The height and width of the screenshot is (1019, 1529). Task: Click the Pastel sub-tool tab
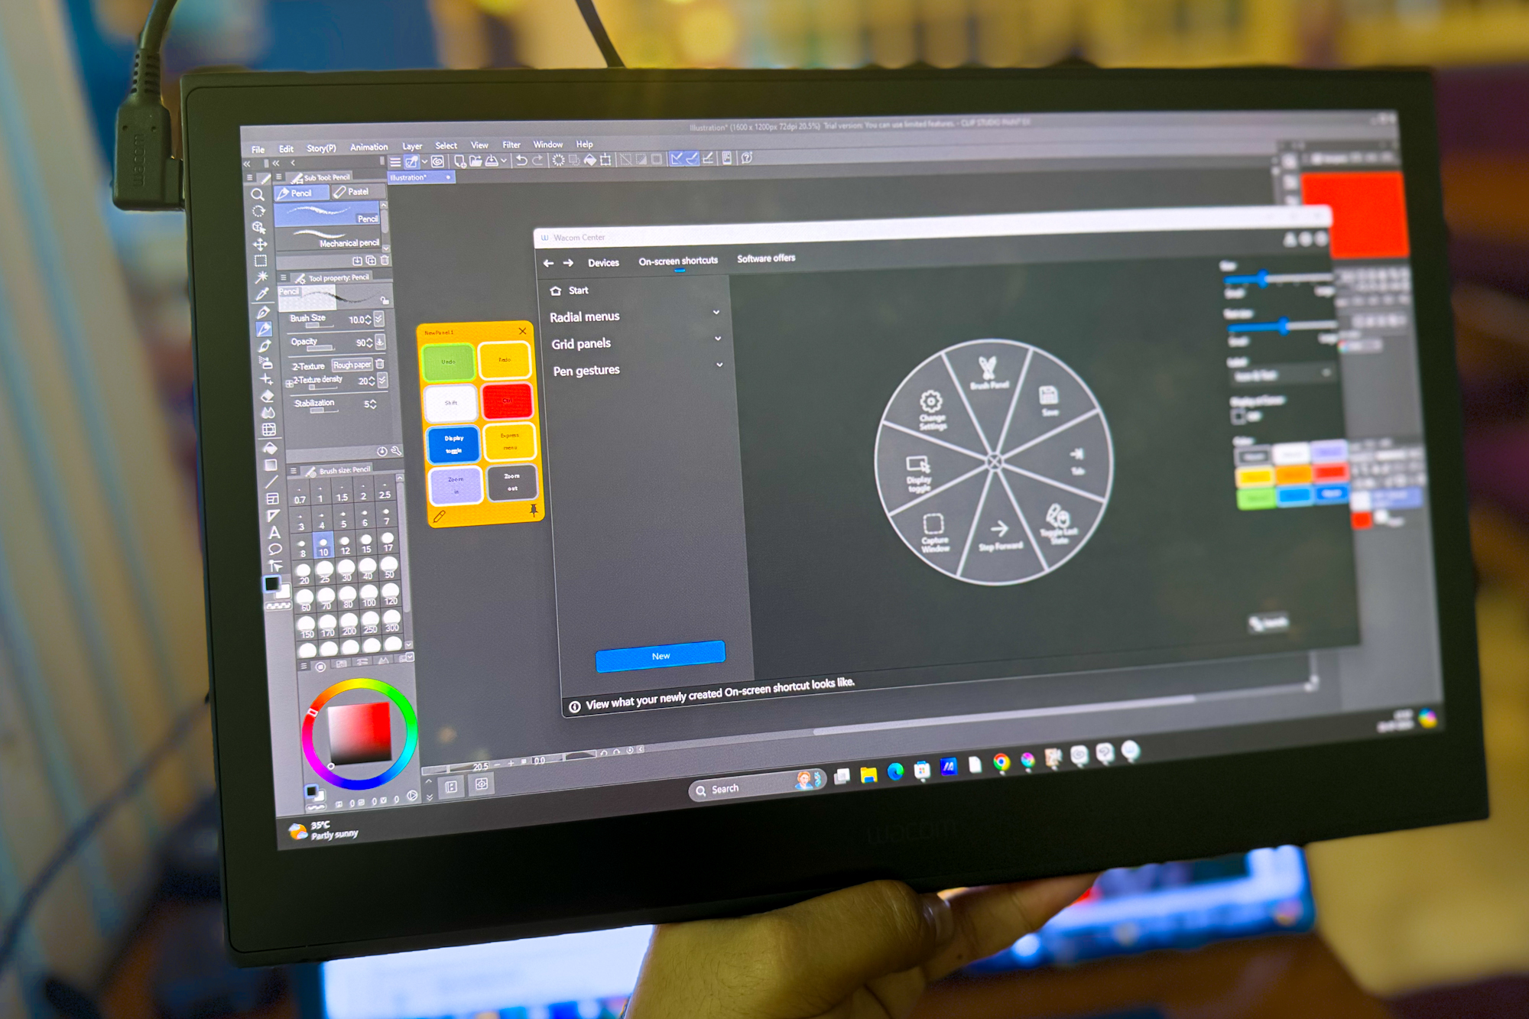click(352, 193)
